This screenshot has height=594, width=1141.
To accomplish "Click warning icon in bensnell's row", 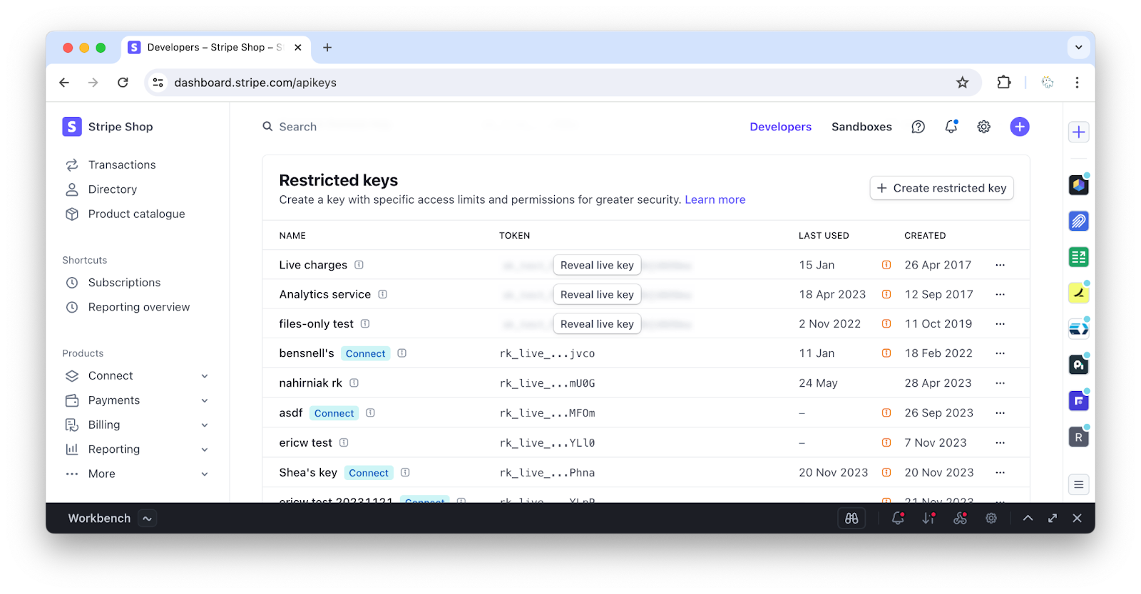I will click(886, 353).
